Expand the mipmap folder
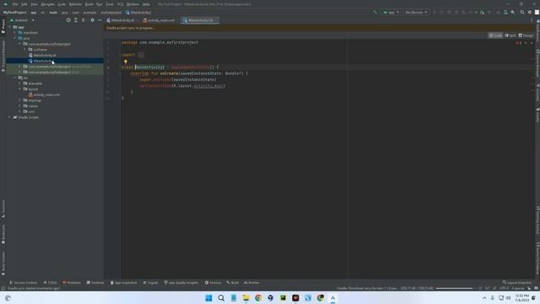This screenshot has width=540, height=304. pyautogui.click(x=19, y=100)
